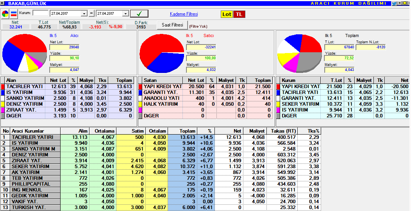The height and width of the screenshot is (211, 411).
Task: Open the Twitter bird share icon
Action: click(394, 4)
